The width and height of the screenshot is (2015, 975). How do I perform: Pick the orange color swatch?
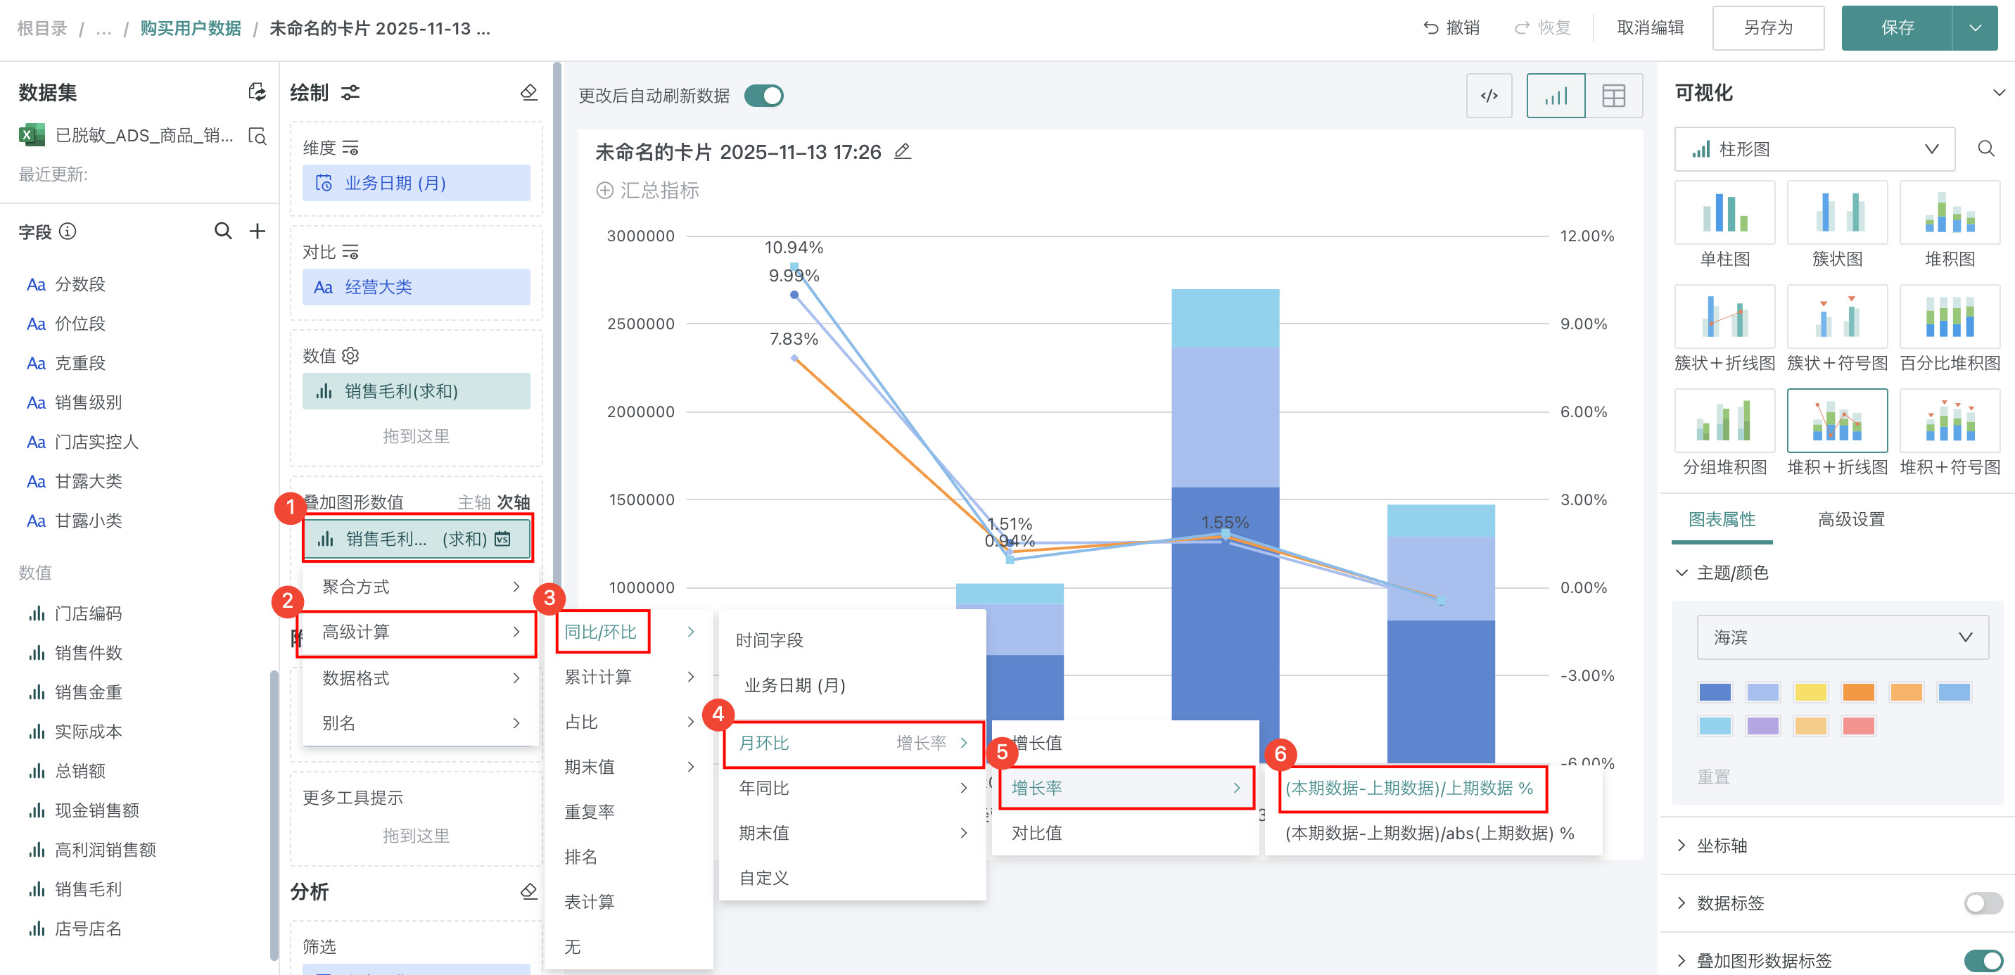1858,692
